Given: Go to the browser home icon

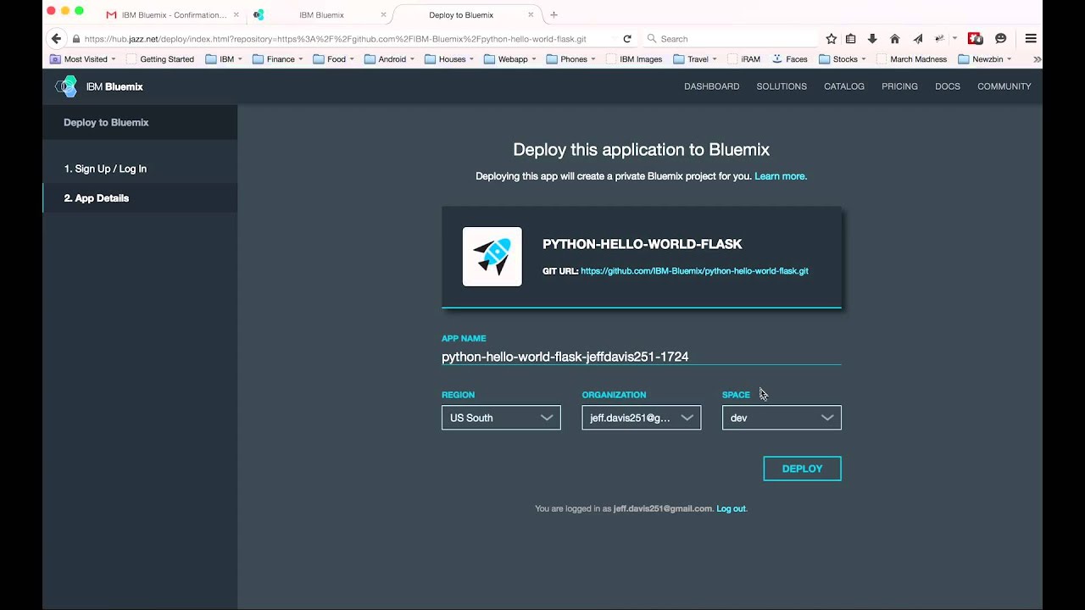Looking at the screenshot, I should click(895, 39).
